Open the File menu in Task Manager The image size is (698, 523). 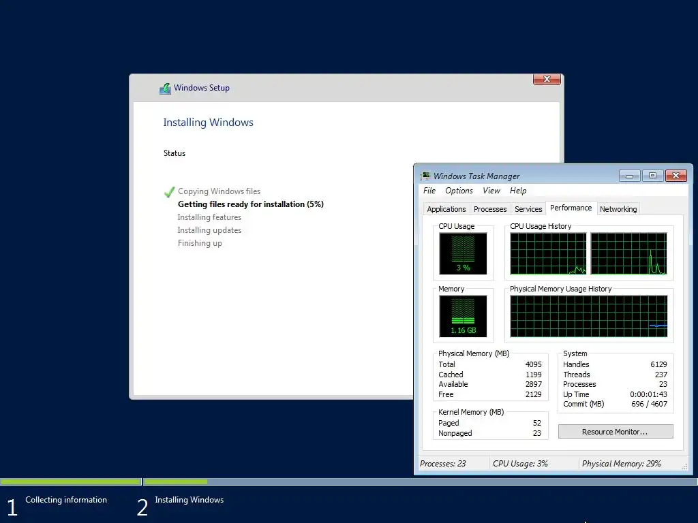point(429,191)
